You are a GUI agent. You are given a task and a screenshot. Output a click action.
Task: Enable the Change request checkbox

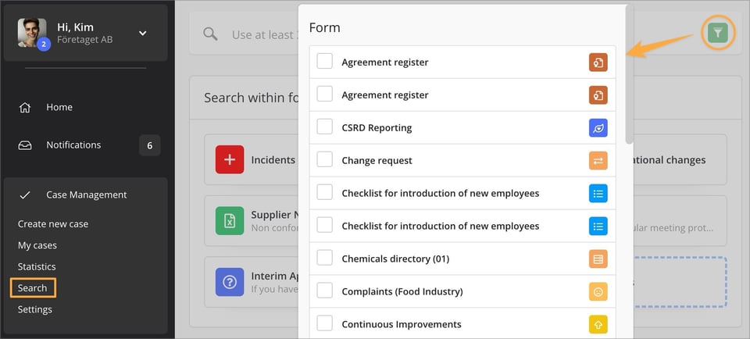[x=325, y=160]
